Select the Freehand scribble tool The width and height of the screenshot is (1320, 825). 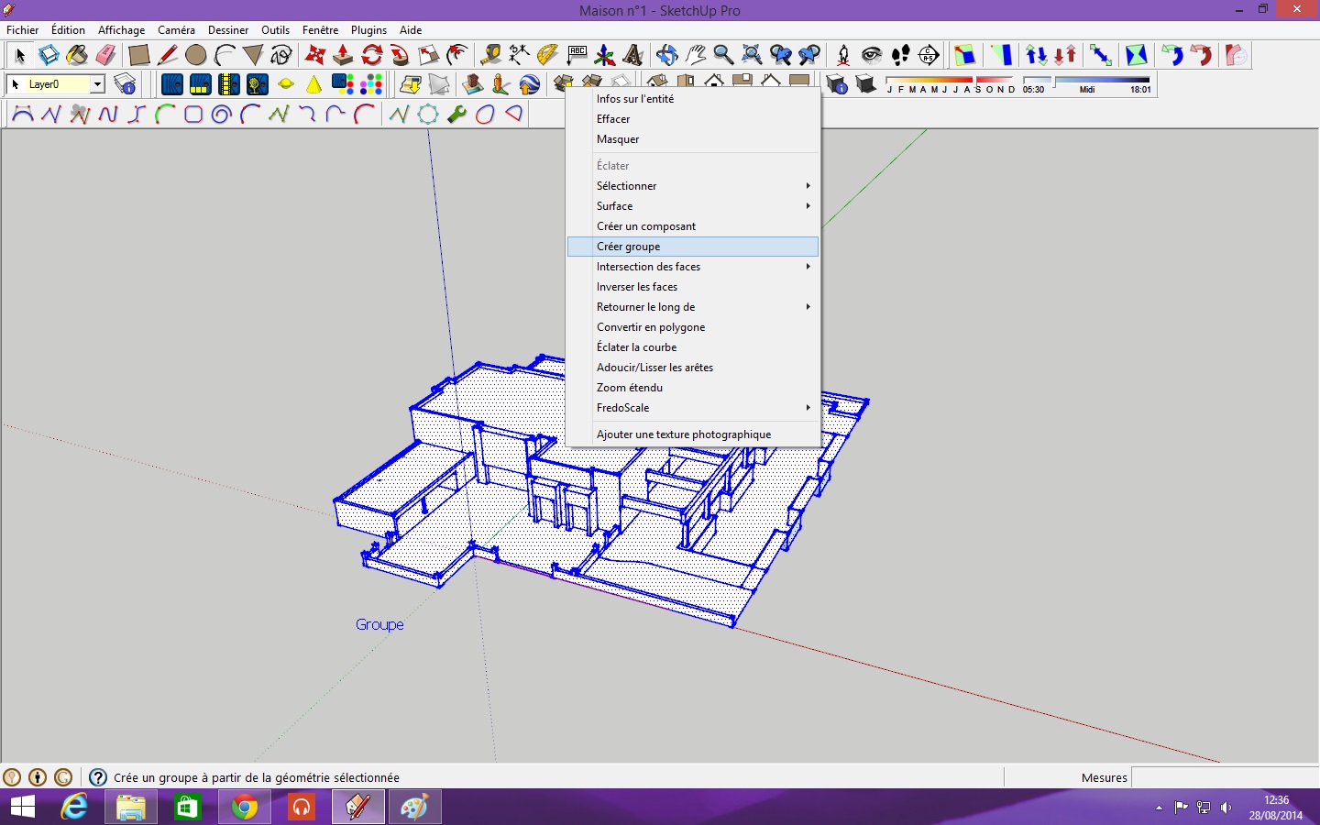(281, 55)
